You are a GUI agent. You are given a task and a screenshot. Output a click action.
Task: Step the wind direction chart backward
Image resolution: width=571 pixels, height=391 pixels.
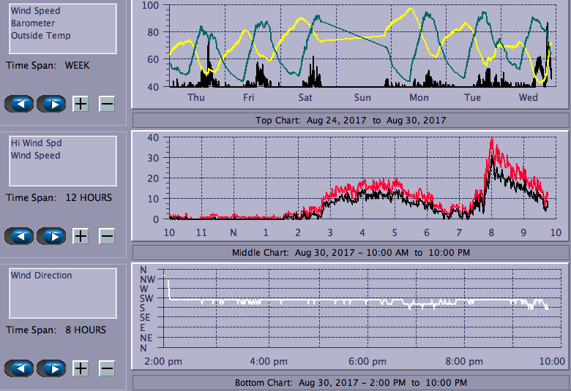point(19,368)
